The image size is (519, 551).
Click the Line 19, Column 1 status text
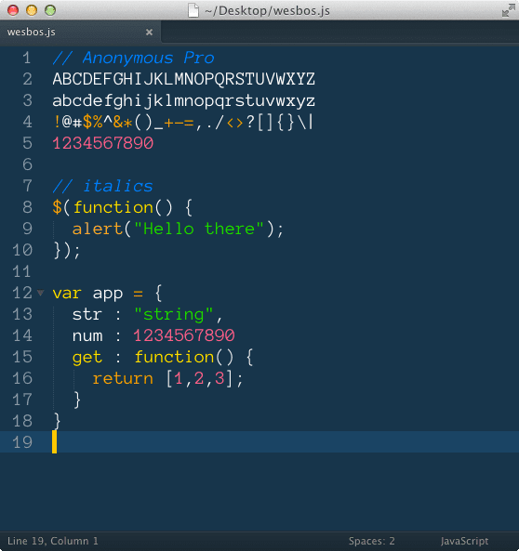(53, 541)
